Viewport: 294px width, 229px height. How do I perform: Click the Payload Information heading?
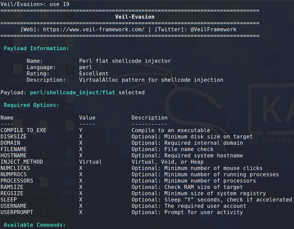click(x=36, y=48)
